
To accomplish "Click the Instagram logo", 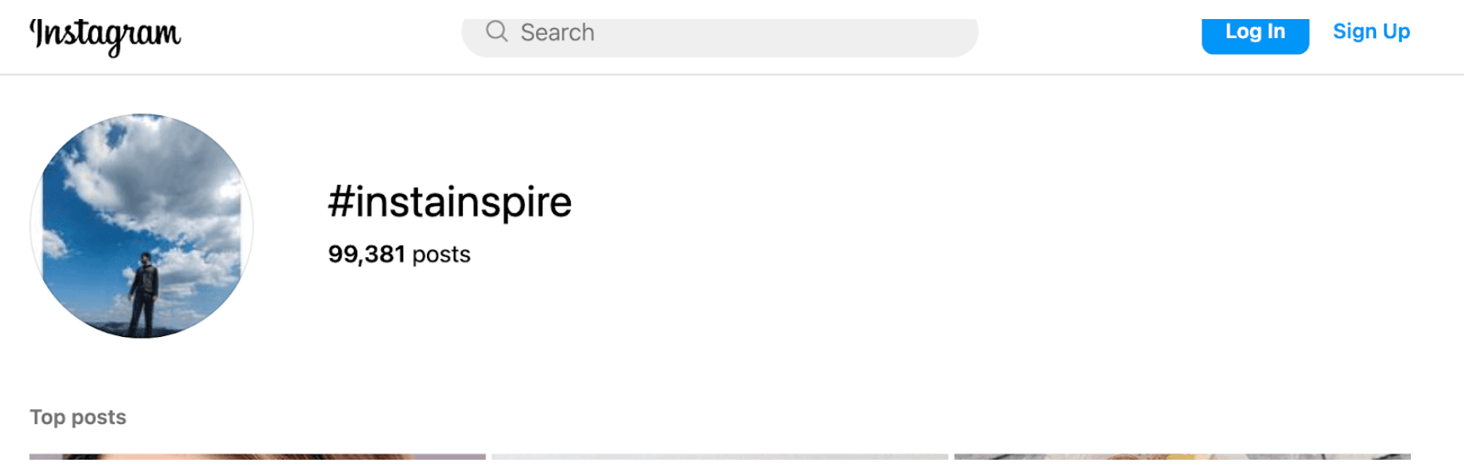I will 105,35.
